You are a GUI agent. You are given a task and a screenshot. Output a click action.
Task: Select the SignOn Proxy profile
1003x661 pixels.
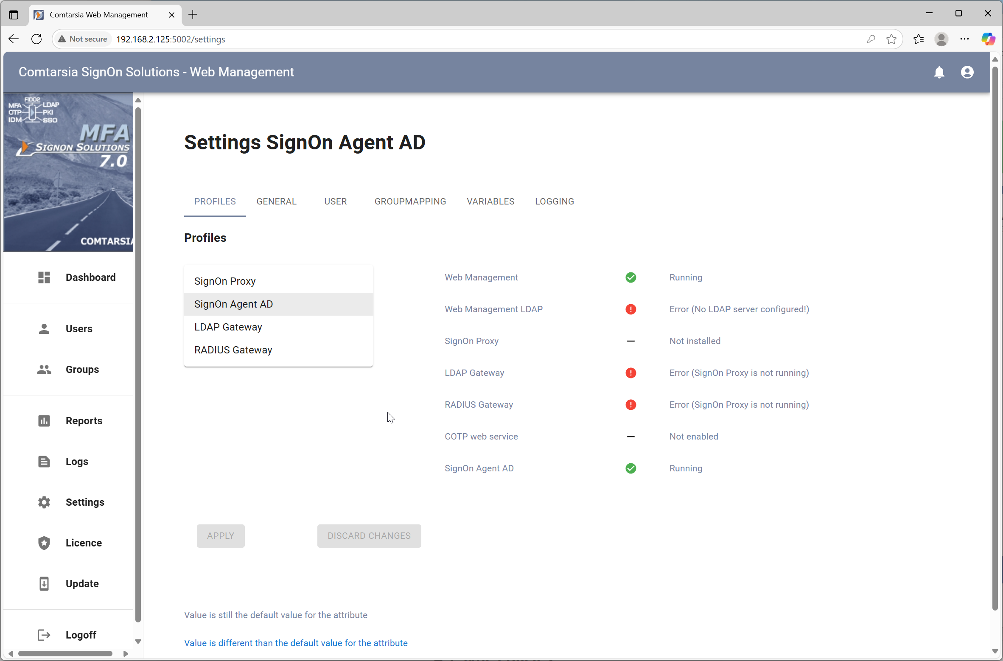click(225, 281)
